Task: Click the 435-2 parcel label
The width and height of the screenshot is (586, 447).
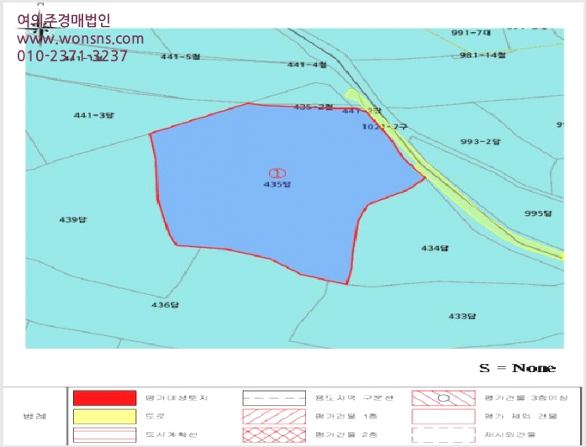Action: pyautogui.click(x=314, y=108)
